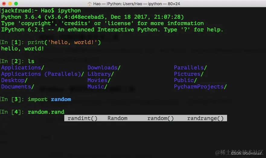
Task: Click the 'Desktop/' directory entry
Action: 14,80
